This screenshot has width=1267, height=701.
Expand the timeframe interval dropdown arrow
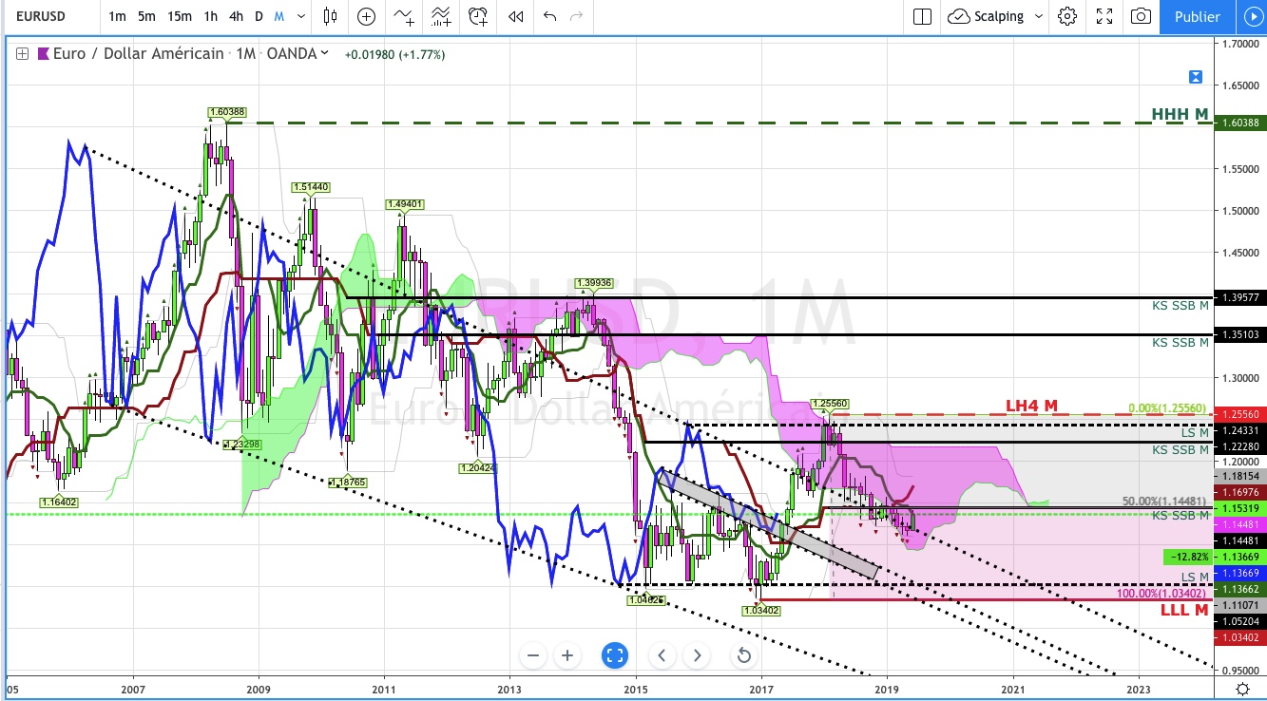[x=301, y=16]
